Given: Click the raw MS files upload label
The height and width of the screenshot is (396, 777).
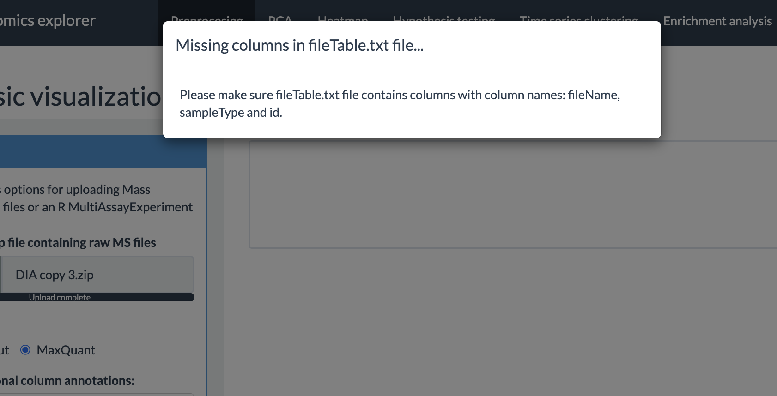Looking at the screenshot, I should tap(78, 242).
